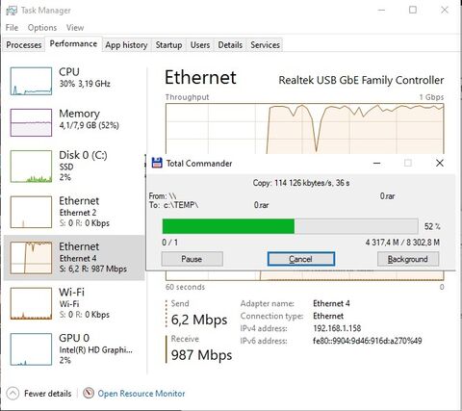
Task: Switch to the Processes tab
Action: click(24, 44)
